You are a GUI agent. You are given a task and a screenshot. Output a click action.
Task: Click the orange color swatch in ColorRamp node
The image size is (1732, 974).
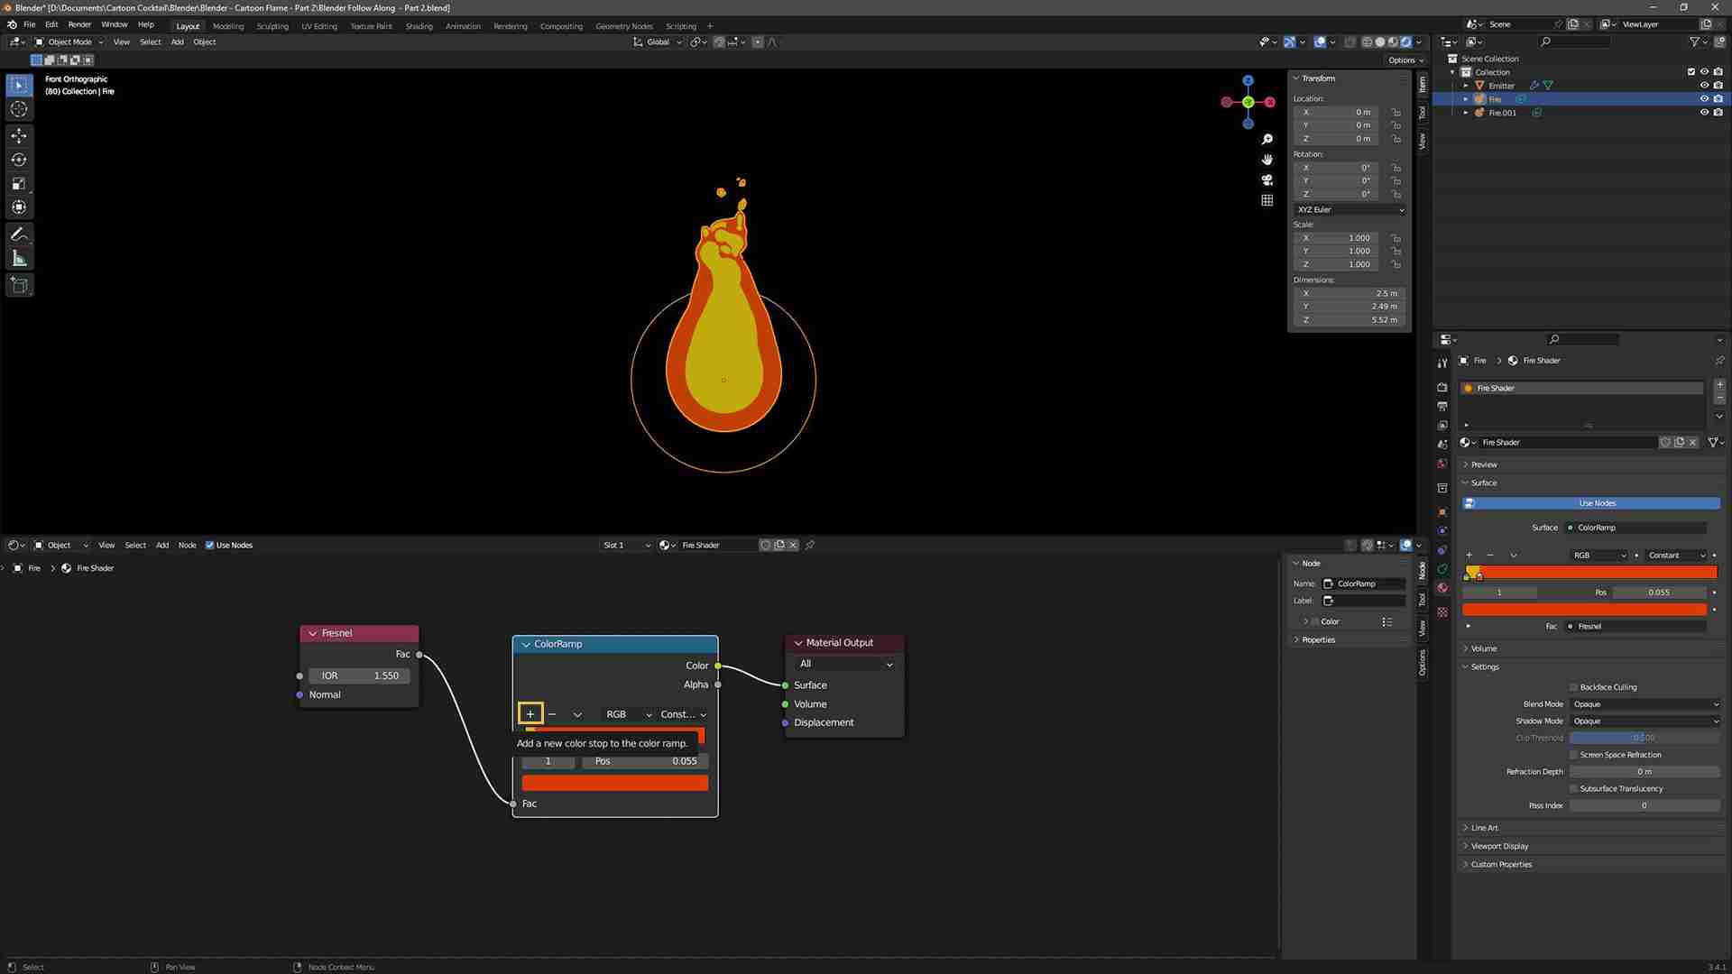point(615,784)
